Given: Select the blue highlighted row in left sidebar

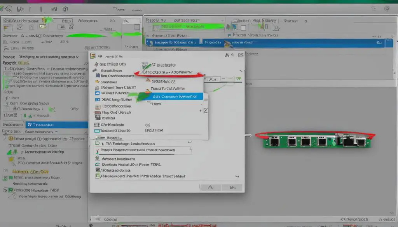Looking at the screenshot, I should [45, 125].
